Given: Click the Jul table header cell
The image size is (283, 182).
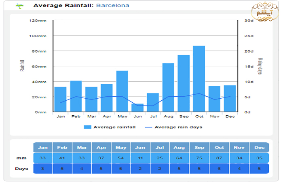Looking at the screenshot, I should pos(160,148).
